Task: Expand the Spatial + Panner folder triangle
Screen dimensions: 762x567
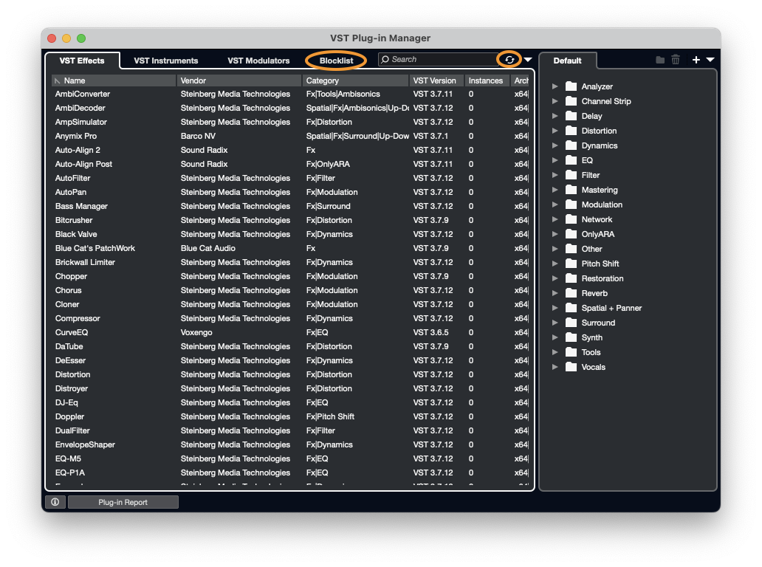Action: (555, 308)
